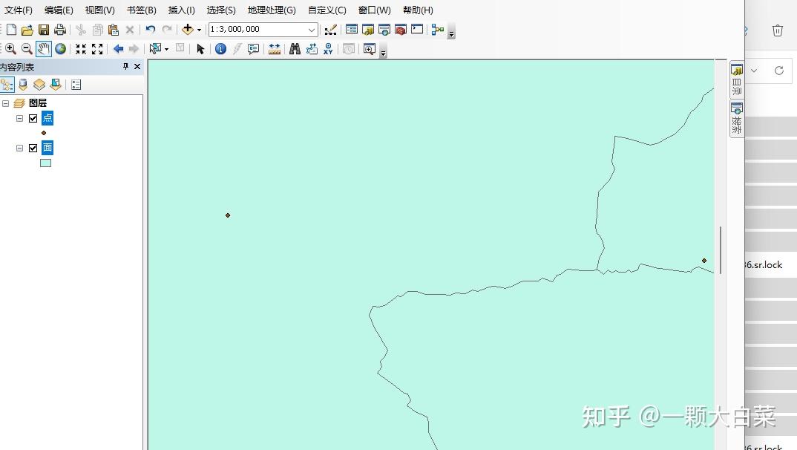797x450 pixels.
Task: Uncheck the 点 layer visibility checkbox
Action: pyautogui.click(x=33, y=117)
